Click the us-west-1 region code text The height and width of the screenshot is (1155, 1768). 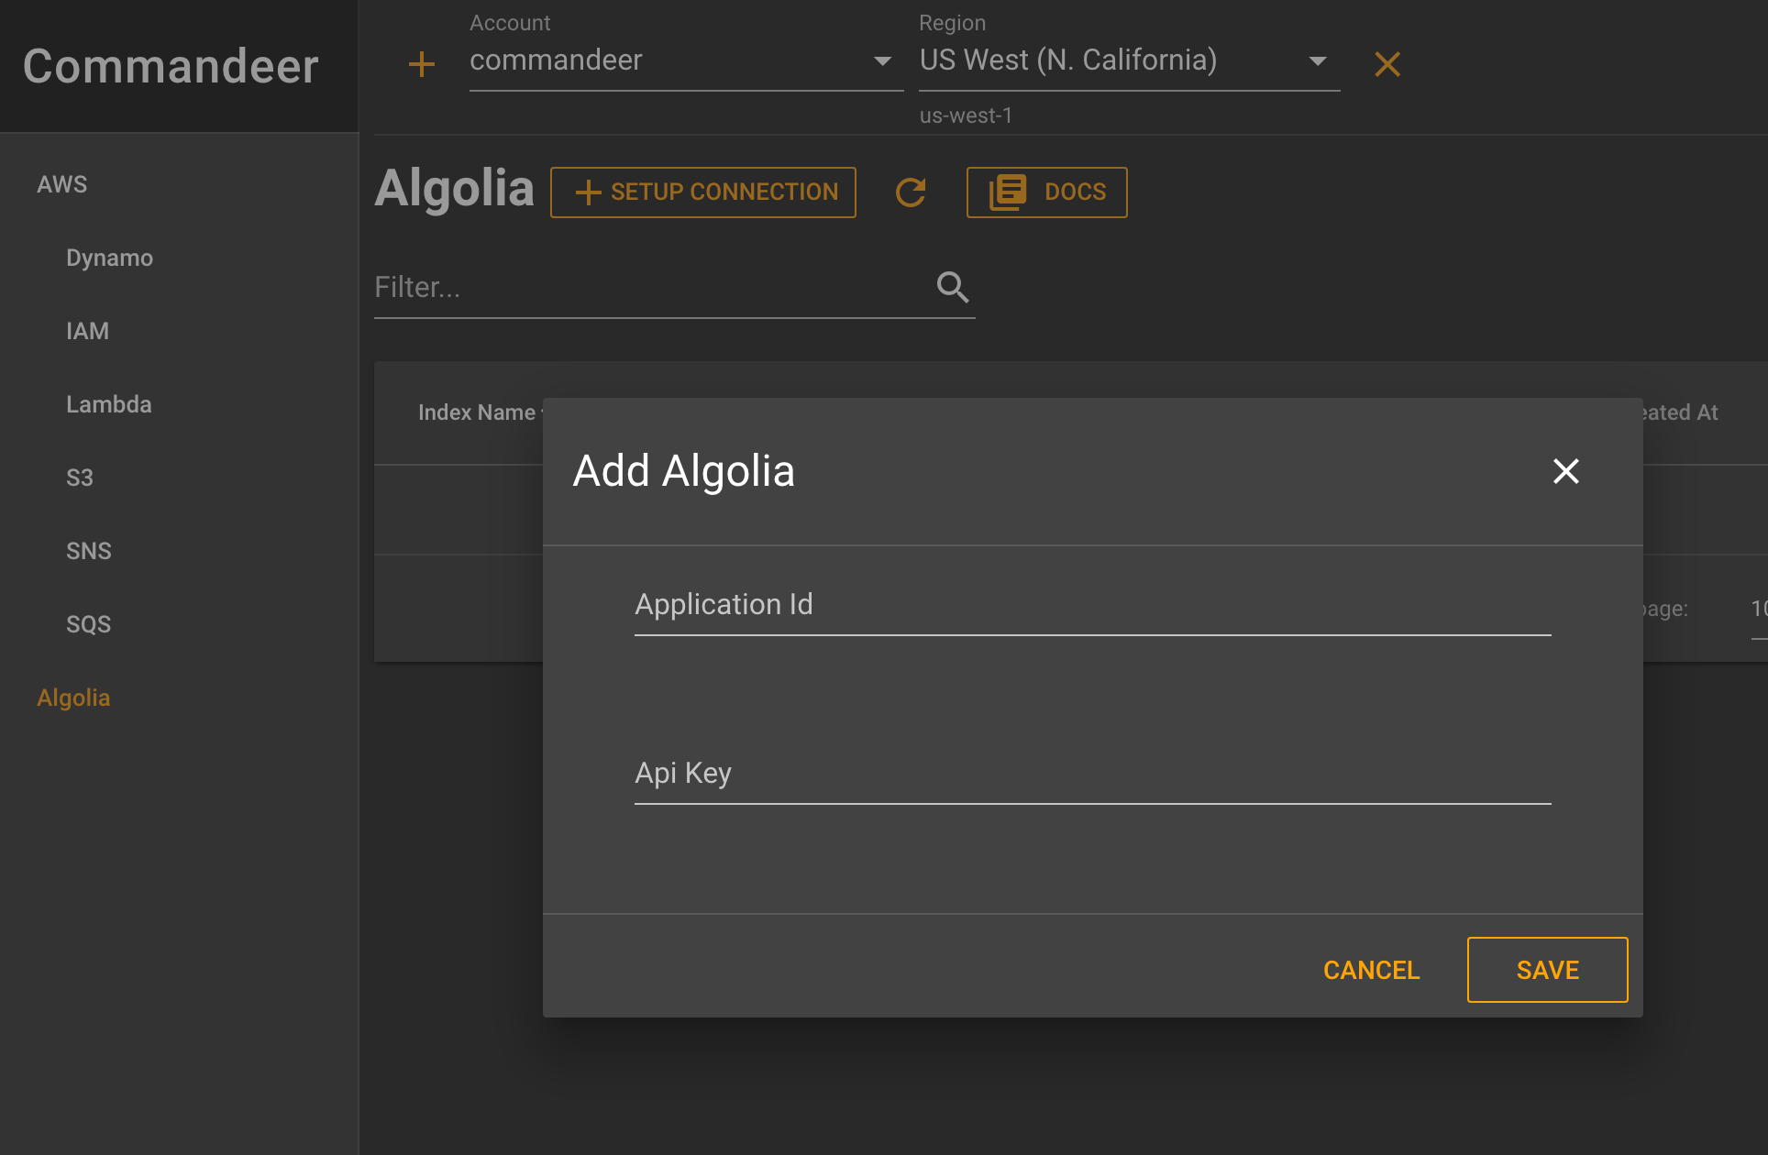pos(966,115)
